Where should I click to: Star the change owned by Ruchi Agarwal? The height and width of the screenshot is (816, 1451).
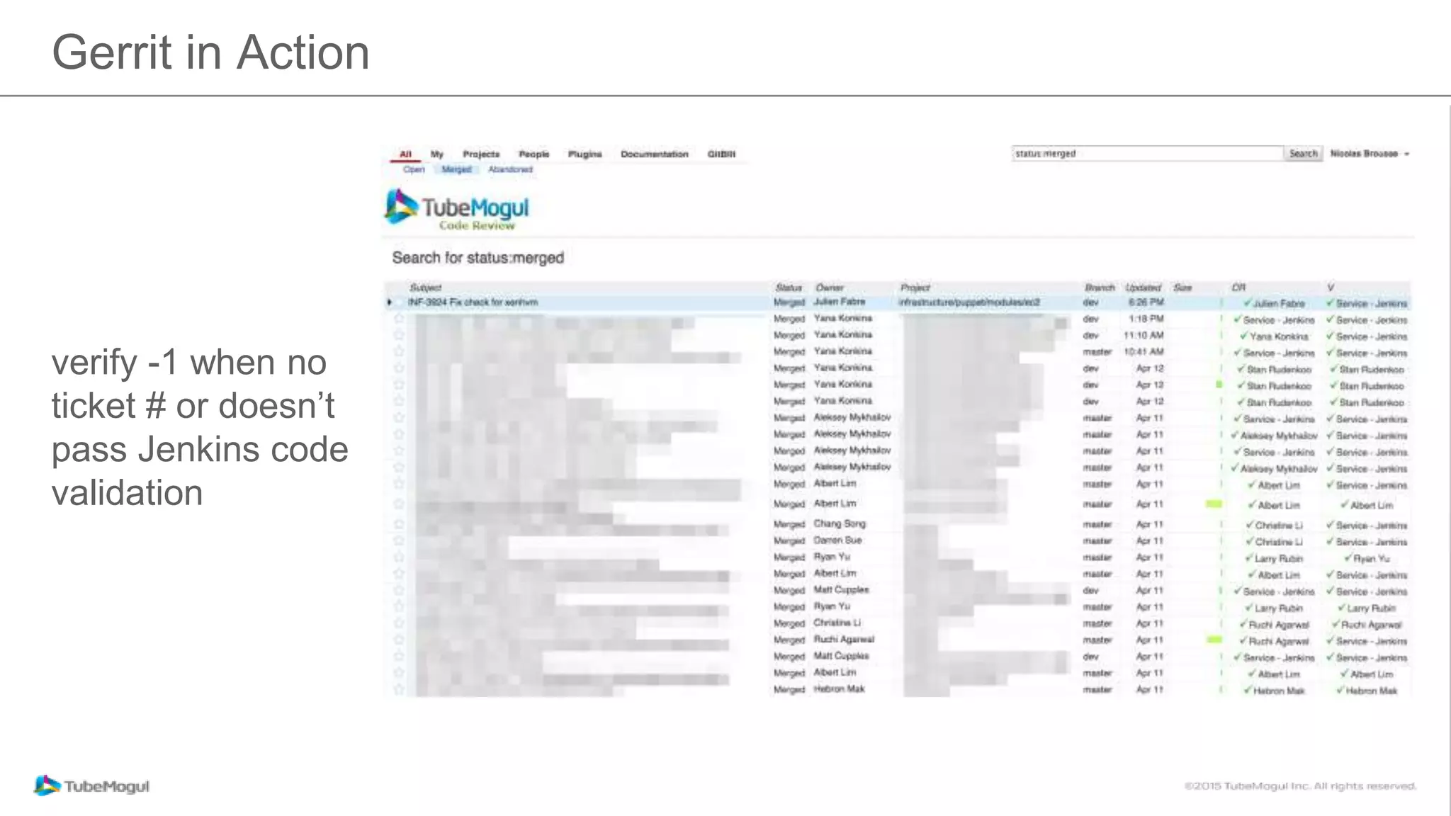tap(399, 640)
